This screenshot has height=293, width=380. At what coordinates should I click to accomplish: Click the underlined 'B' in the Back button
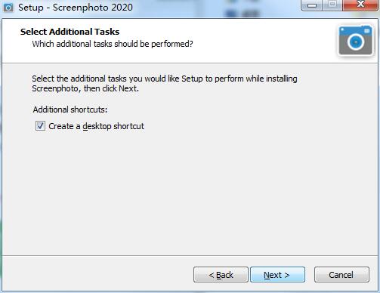[219, 275]
